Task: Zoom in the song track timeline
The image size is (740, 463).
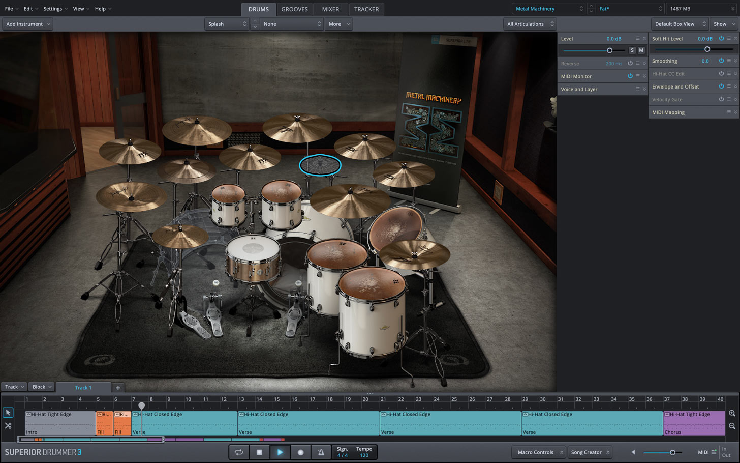Action: point(732,414)
